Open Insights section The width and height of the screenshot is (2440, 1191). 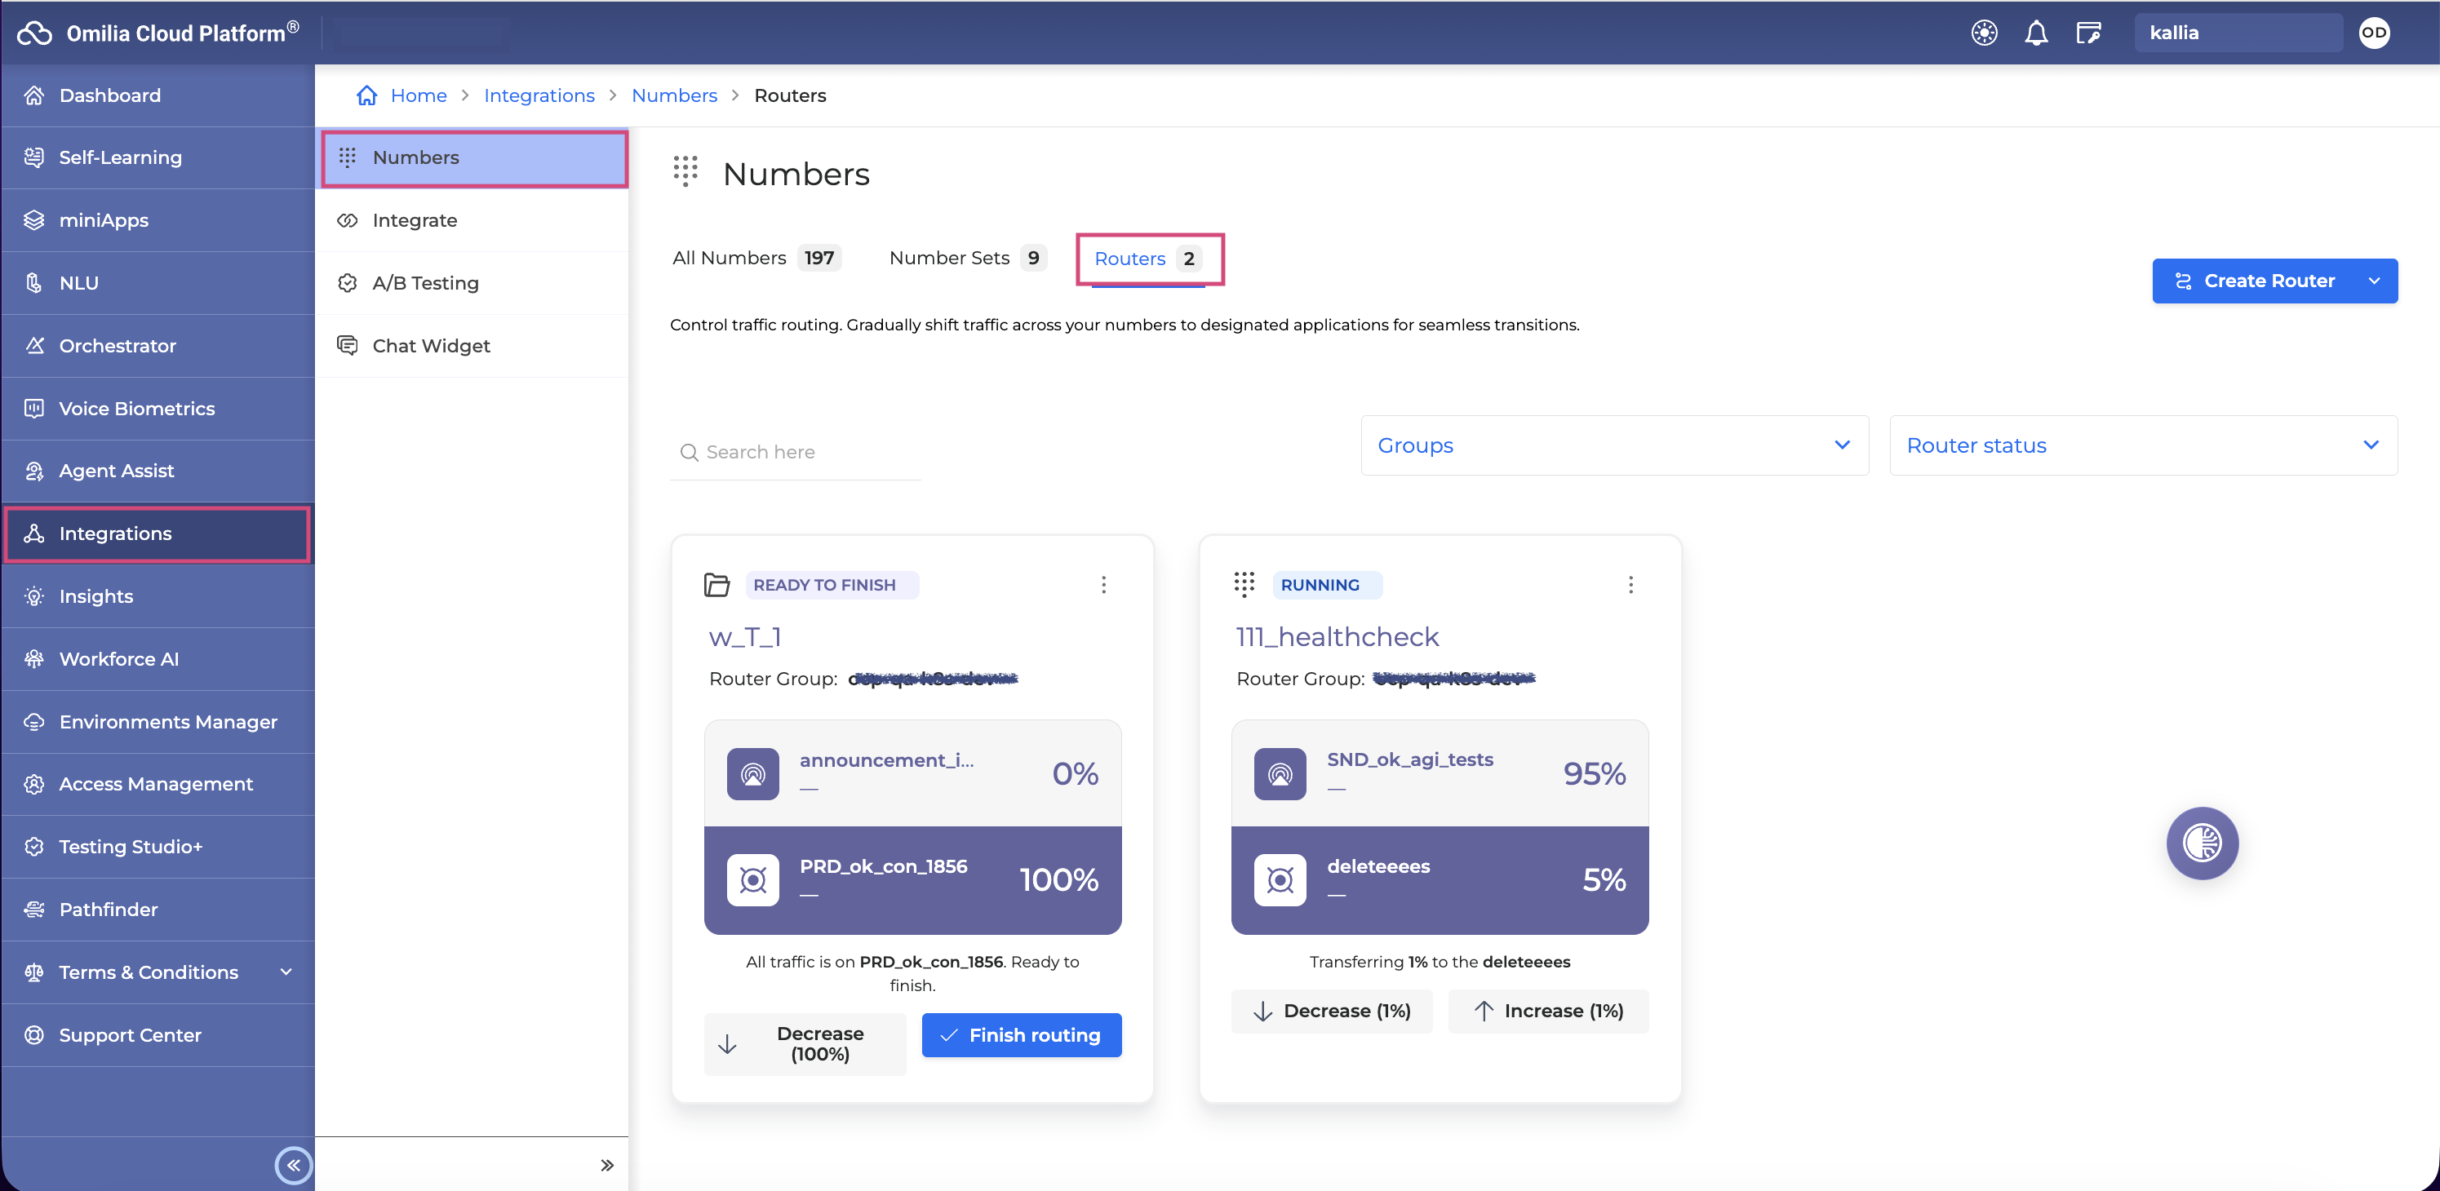(x=157, y=596)
